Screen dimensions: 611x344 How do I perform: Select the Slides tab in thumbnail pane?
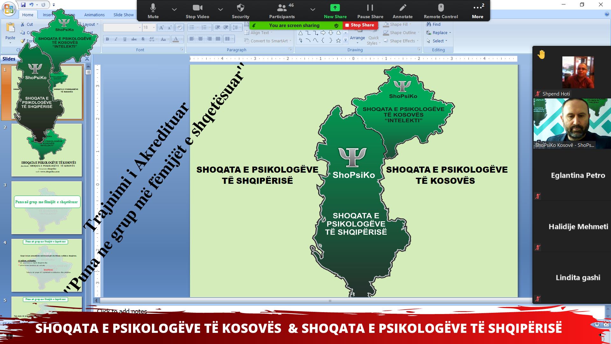pos(9,59)
